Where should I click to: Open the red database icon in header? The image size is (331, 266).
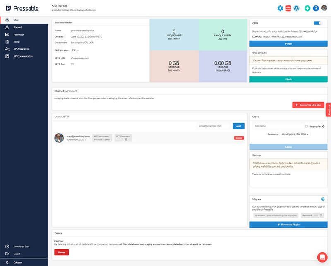tap(288, 8)
